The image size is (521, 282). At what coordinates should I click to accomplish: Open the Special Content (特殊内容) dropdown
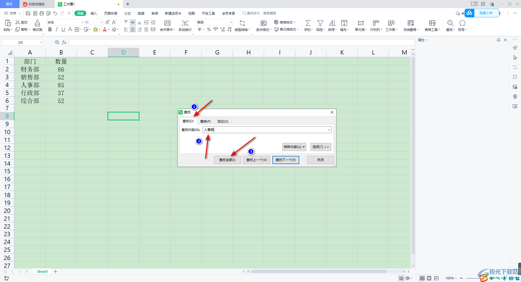(x=294, y=147)
